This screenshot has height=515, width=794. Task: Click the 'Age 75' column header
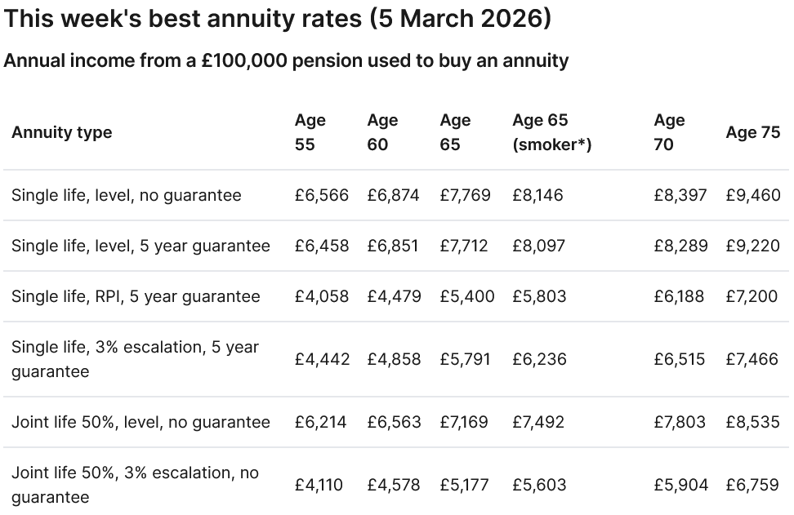tap(753, 132)
